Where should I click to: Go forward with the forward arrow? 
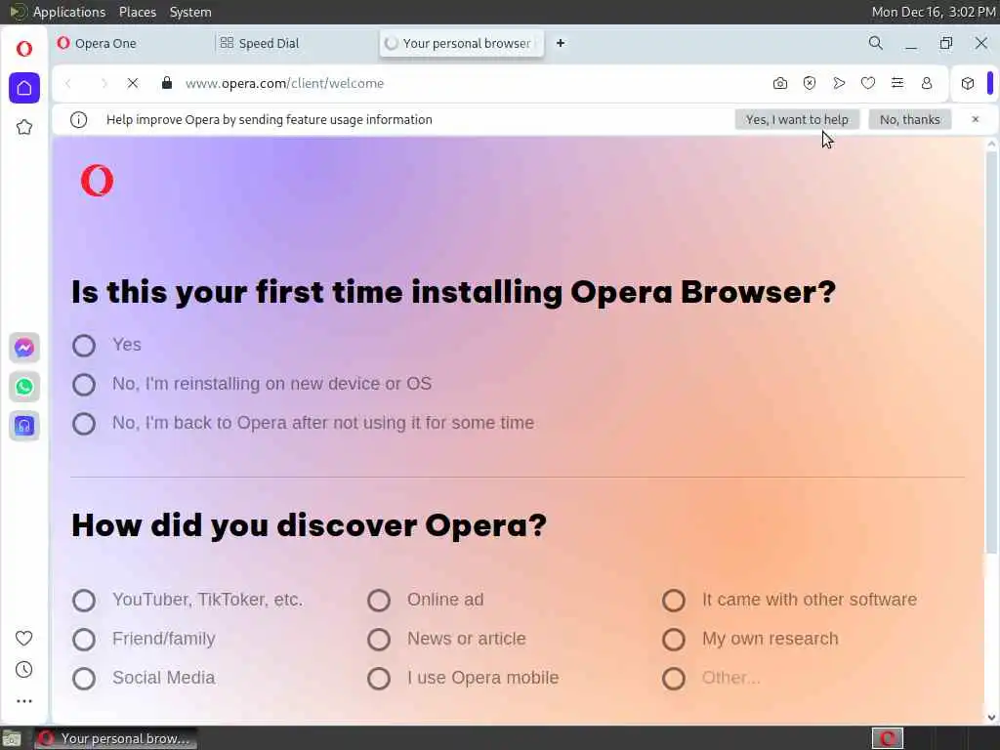point(104,83)
